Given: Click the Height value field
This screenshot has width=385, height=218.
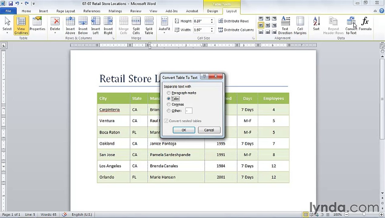Looking at the screenshot, I should pos(201,21).
